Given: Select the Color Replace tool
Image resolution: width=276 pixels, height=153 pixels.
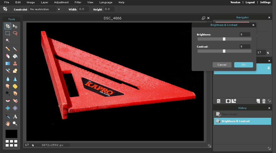Looking at the screenshot, I should coord(8,71).
